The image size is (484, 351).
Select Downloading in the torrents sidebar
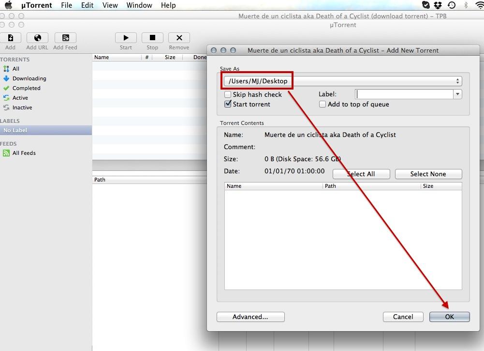coord(29,78)
